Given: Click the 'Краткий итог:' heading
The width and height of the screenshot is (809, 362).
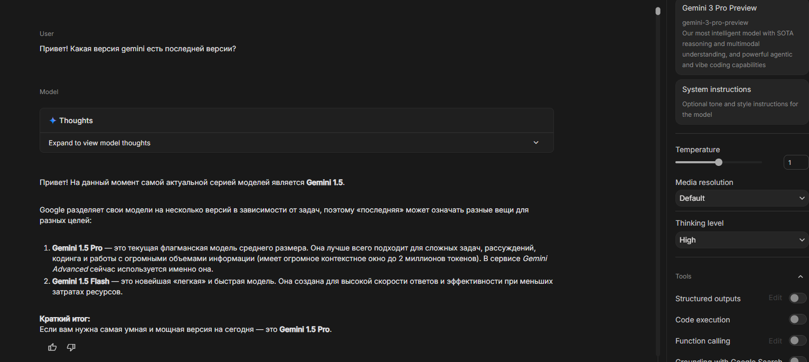Looking at the screenshot, I should coord(65,319).
